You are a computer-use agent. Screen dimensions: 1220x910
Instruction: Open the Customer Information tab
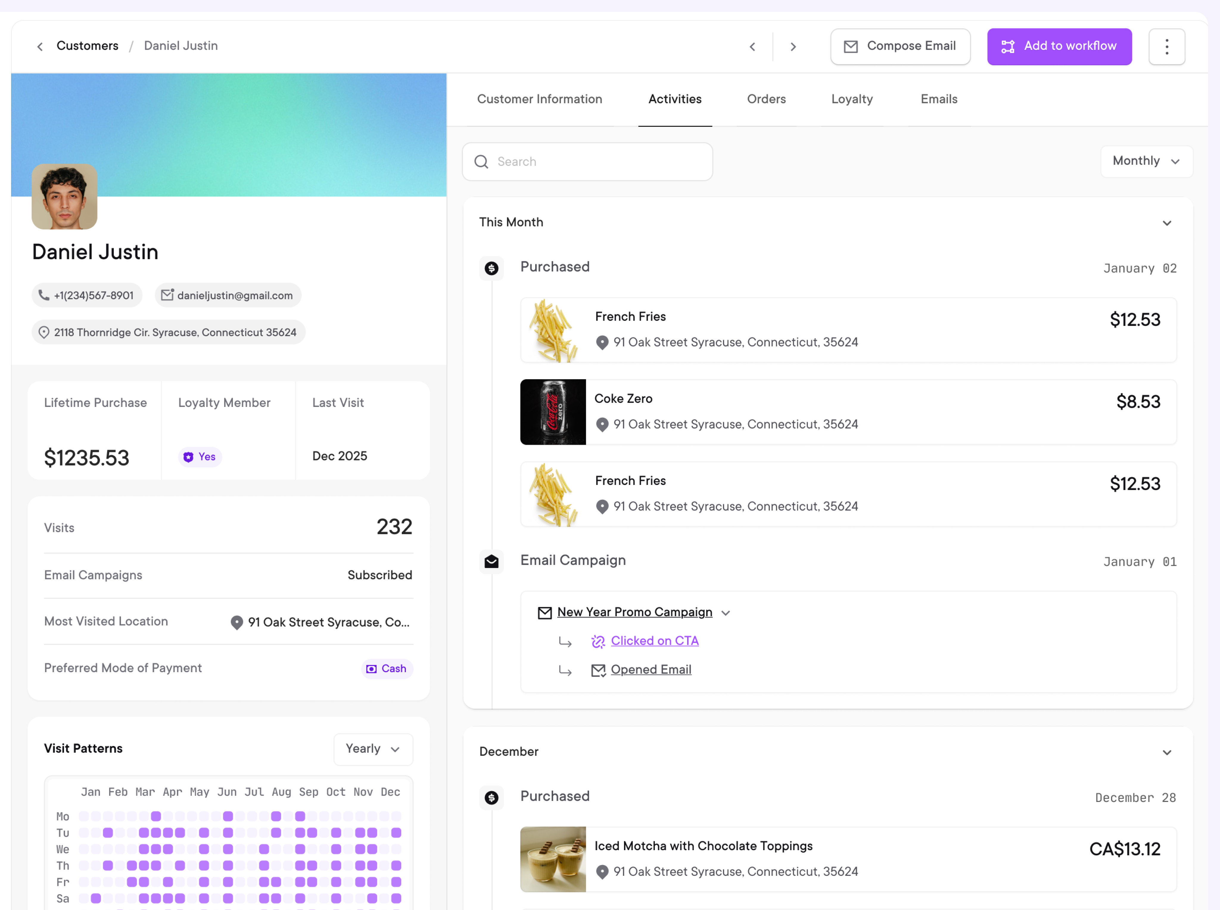(539, 99)
